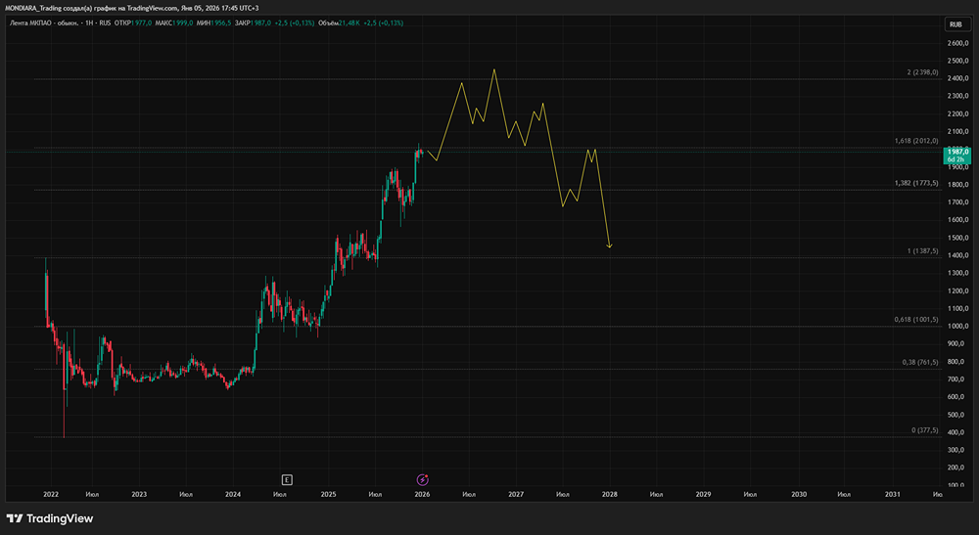The image size is (979, 535).
Task: Click the 2026 label on time axis
Action: [422, 495]
